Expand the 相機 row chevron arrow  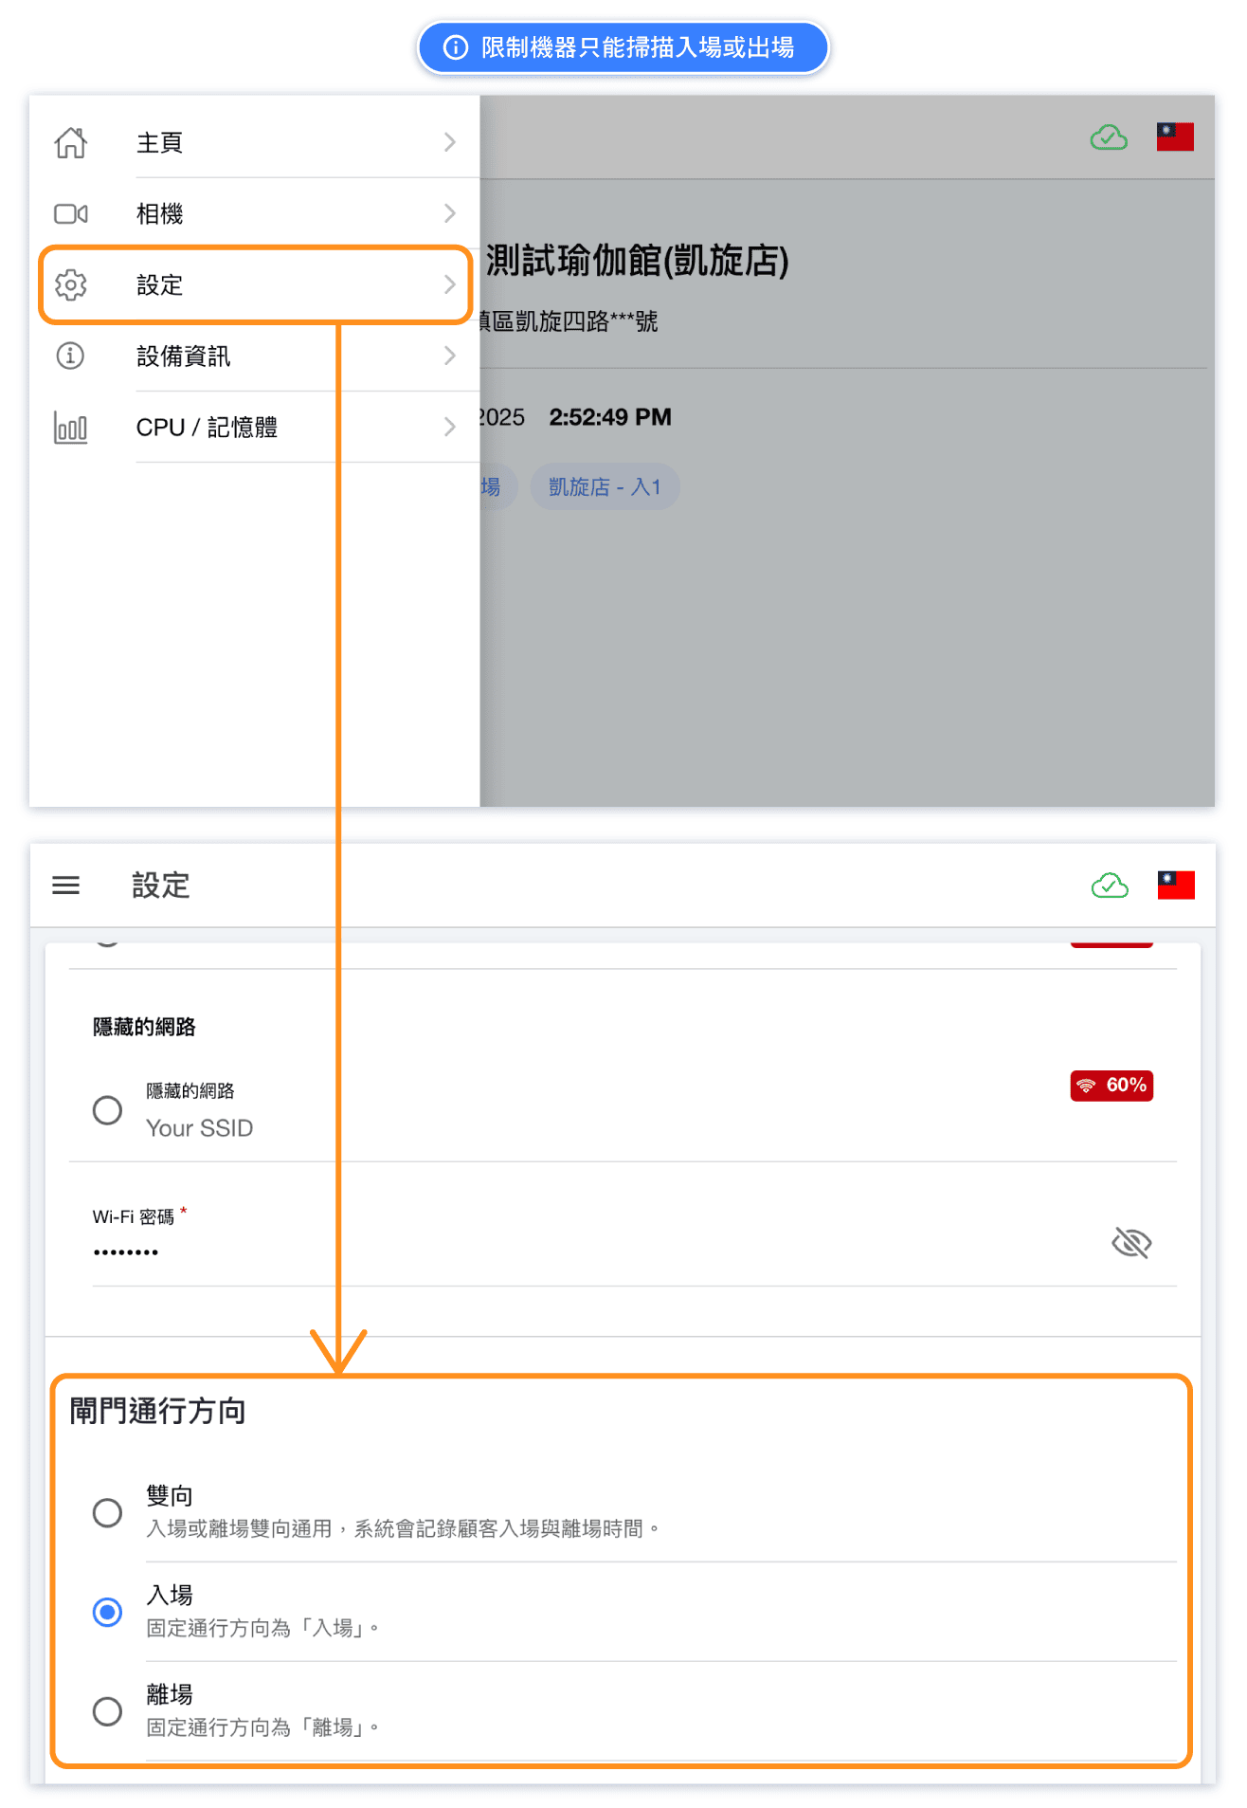pyautogui.click(x=450, y=214)
